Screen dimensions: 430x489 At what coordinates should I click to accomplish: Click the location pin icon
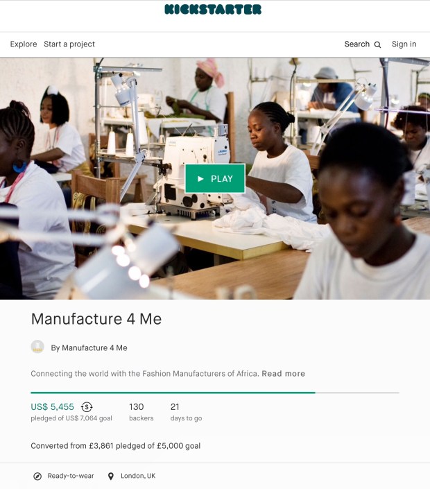click(x=111, y=477)
